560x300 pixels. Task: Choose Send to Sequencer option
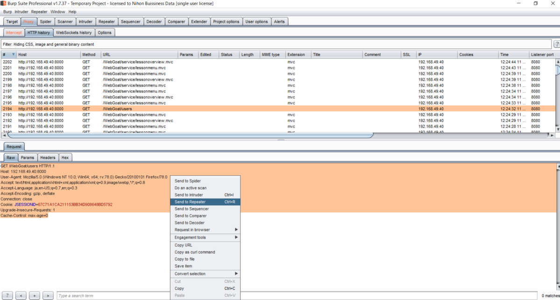tap(205, 209)
